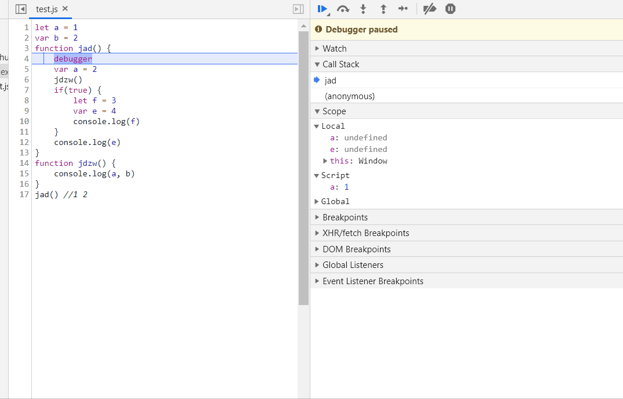Image resolution: width=623 pixels, height=399 pixels.
Task: Click console.log(f) in the code
Action: tap(107, 121)
